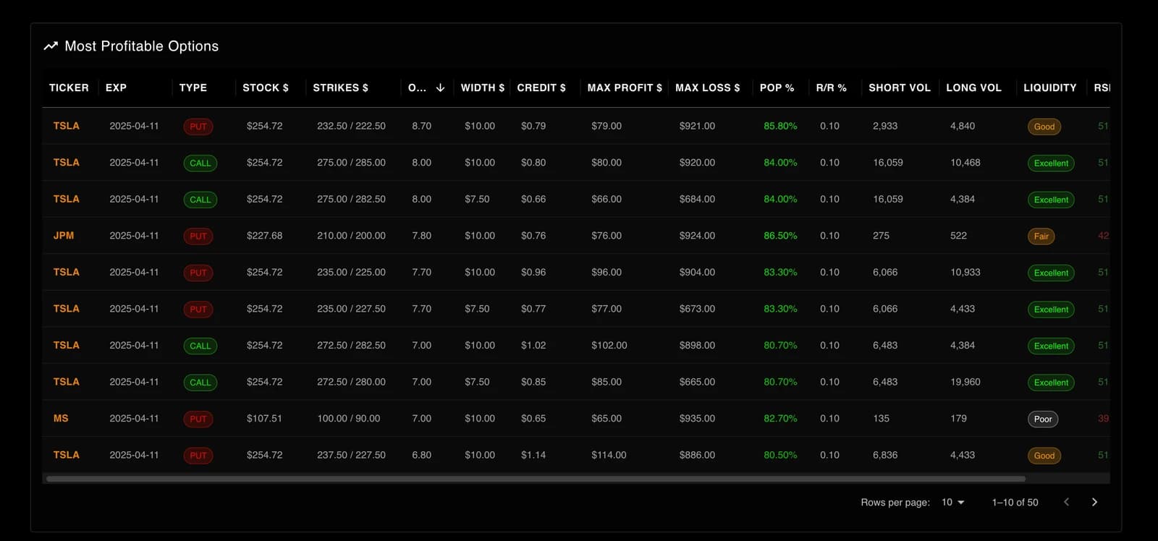
Task: Sort by LONG VOL column header
Action: 973,88
